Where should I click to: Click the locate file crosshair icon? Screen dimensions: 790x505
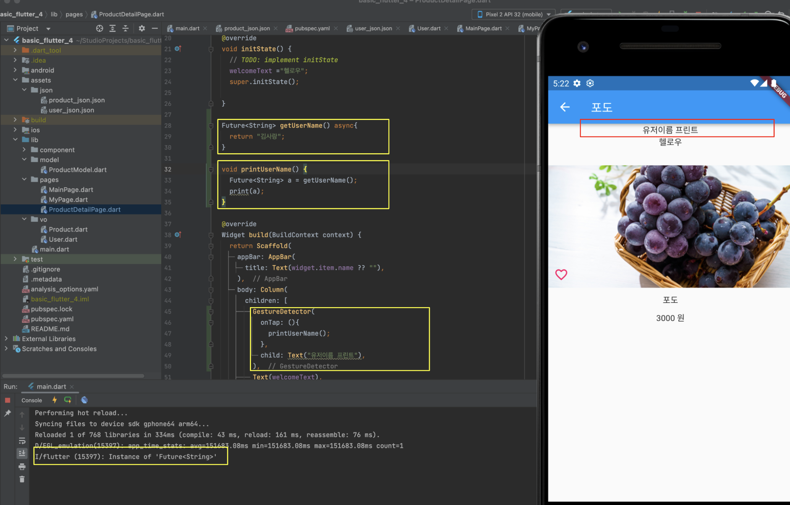click(99, 28)
